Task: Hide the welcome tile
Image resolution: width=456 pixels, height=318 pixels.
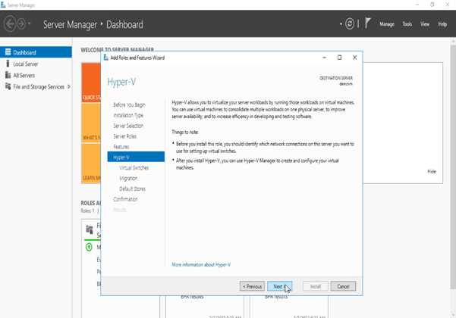Action: tap(432, 171)
